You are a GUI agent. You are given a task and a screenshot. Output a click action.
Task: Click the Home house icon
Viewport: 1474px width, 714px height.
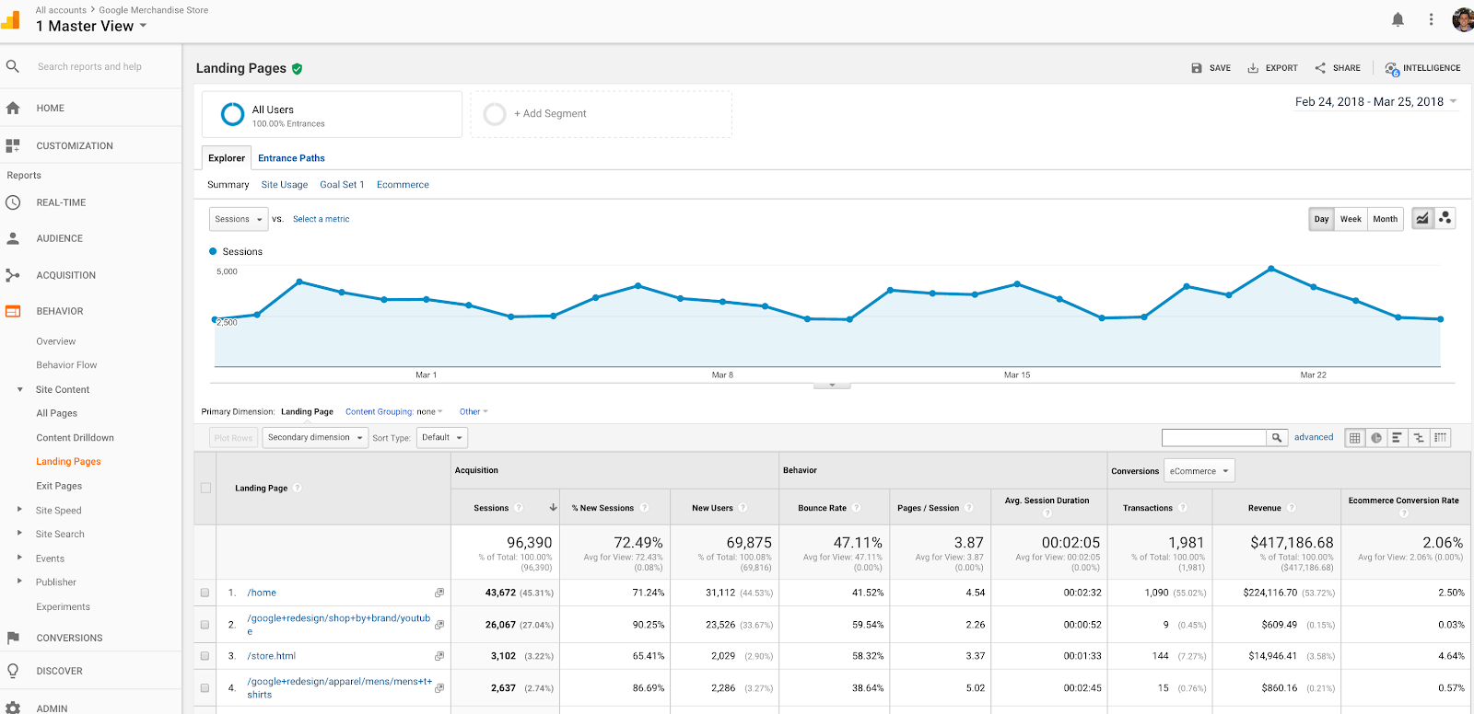[13, 108]
